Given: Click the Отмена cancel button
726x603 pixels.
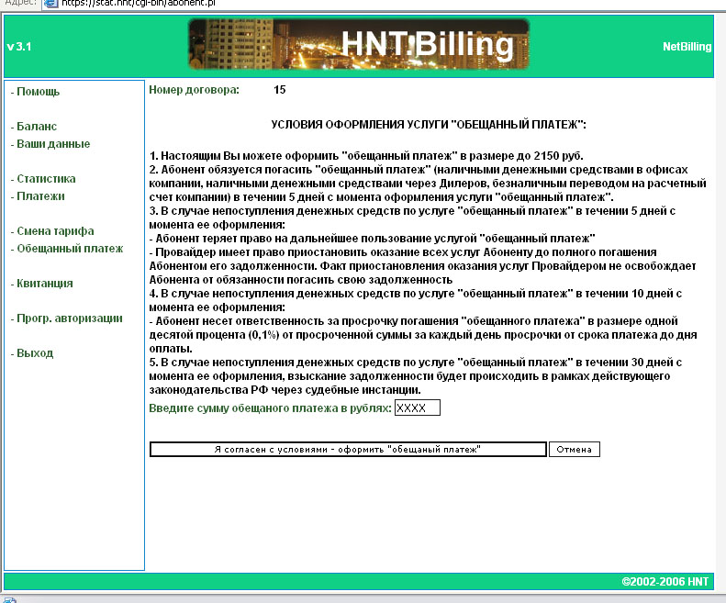Looking at the screenshot, I should point(575,450).
